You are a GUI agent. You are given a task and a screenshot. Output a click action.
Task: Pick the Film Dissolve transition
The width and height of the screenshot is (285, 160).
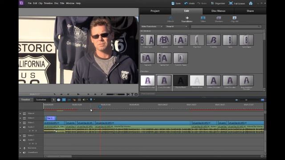pos(230,80)
